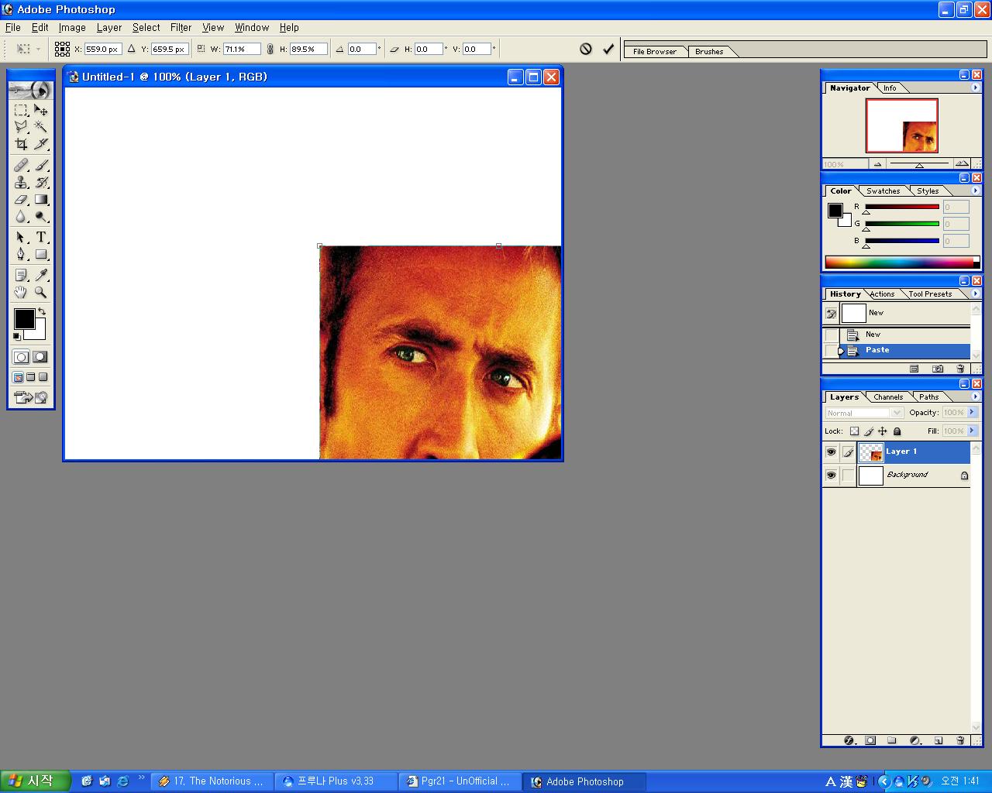992x793 pixels.
Task: Swap foreground and background colors
Action: pyautogui.click(x=42, y=311)
